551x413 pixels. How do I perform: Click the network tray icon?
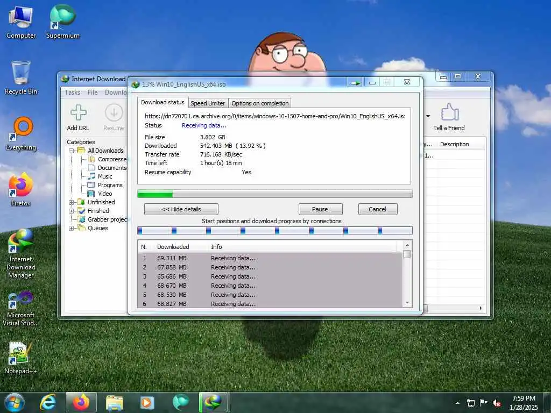[470, 403]
